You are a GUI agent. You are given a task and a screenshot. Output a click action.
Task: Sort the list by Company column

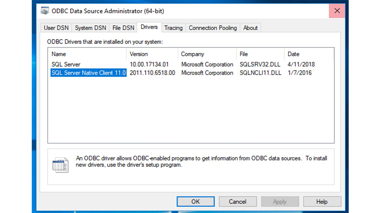coord(207,54)
